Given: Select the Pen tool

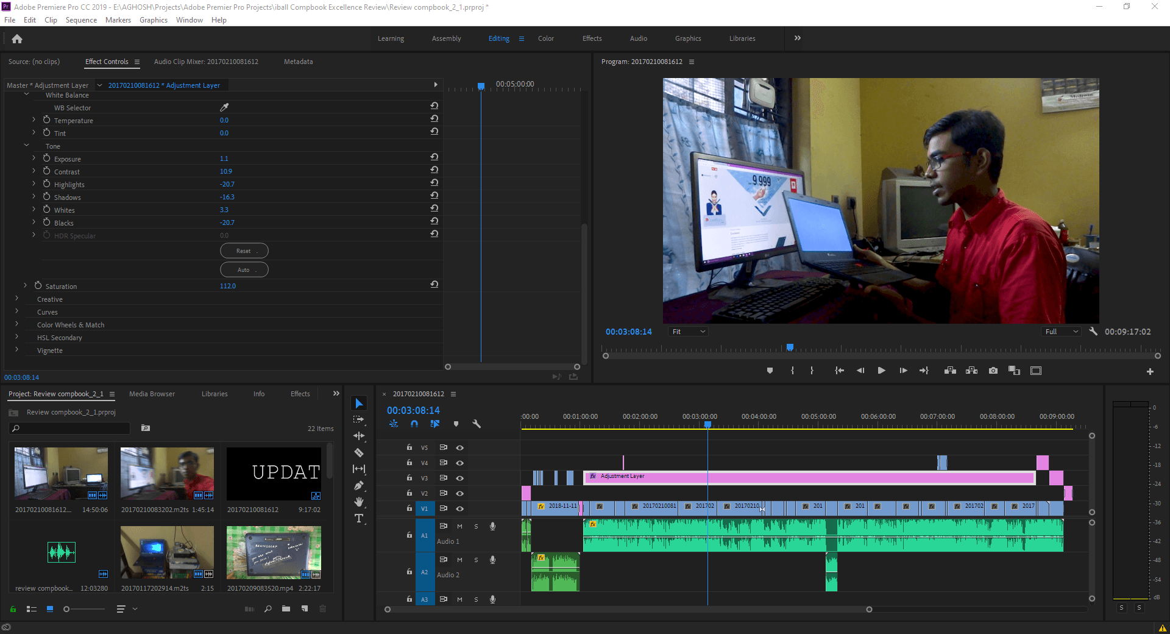Looking at the screenshot, I should point(359,486).
